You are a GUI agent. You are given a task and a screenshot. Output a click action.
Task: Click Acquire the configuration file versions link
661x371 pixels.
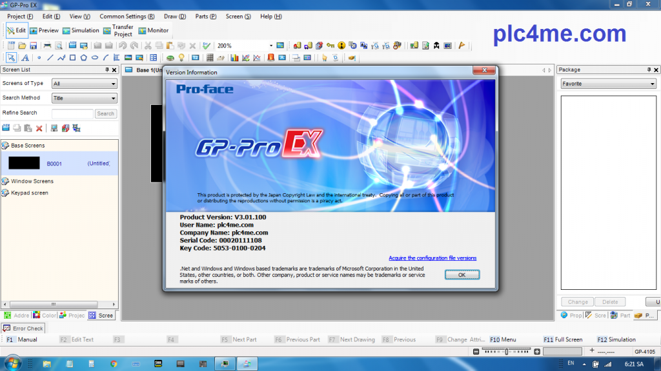pyautogui.click(x=432, y=258)
